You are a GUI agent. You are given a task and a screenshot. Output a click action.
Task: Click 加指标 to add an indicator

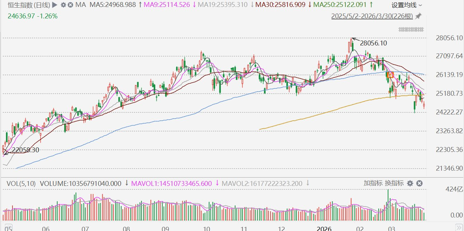(x=373, y=183)
